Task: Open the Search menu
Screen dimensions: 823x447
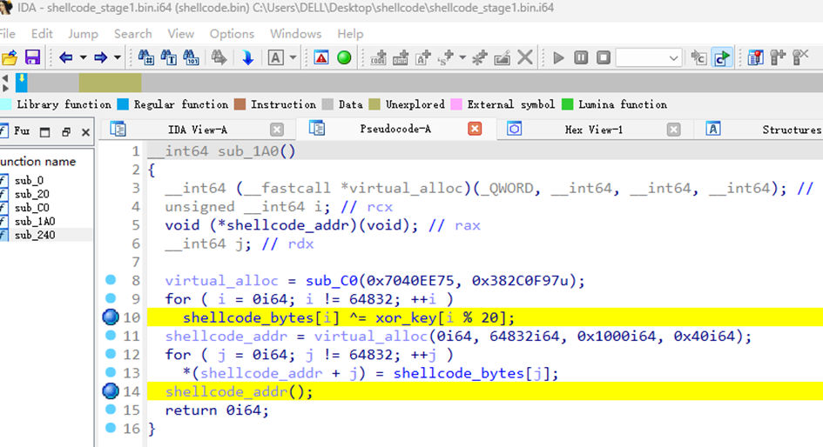Action: 132,34
